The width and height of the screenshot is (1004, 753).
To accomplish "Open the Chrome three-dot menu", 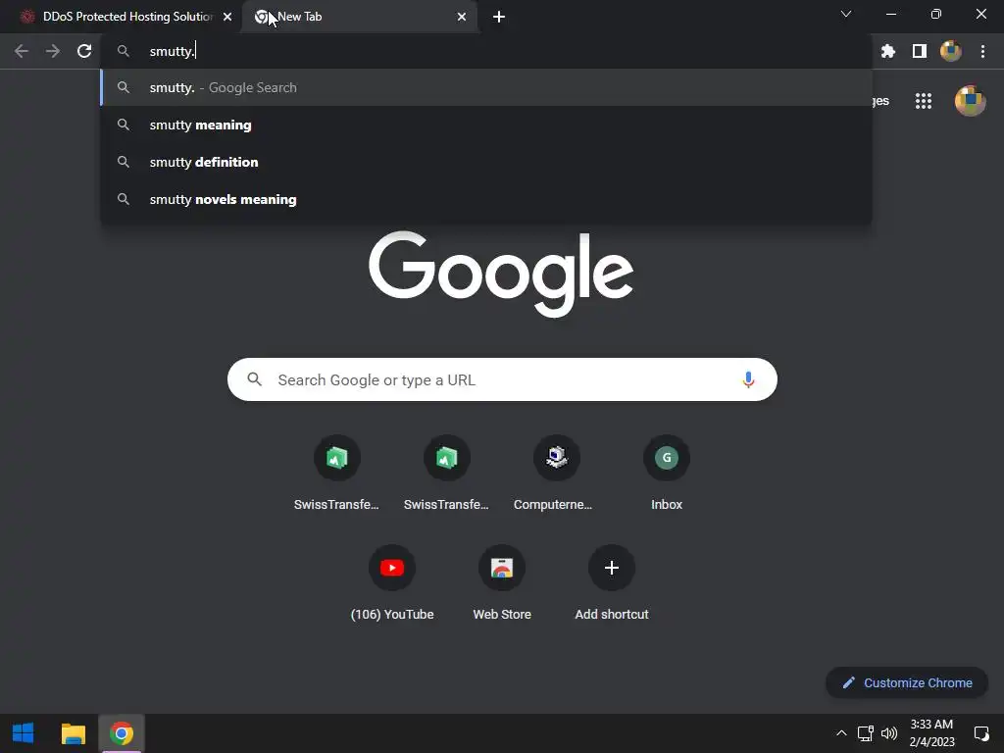I will (982, 51).
